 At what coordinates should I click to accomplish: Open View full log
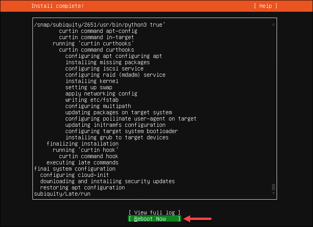click(155, 213)
